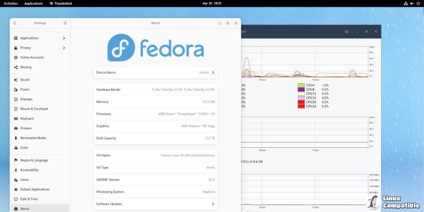Open Software Updates row arrow
The width and height of the screenshot is (424, 212).
[x=213, y=204]
